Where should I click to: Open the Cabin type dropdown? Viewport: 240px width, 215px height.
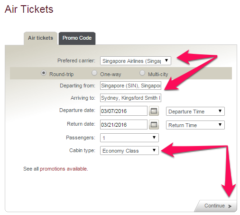129,151
